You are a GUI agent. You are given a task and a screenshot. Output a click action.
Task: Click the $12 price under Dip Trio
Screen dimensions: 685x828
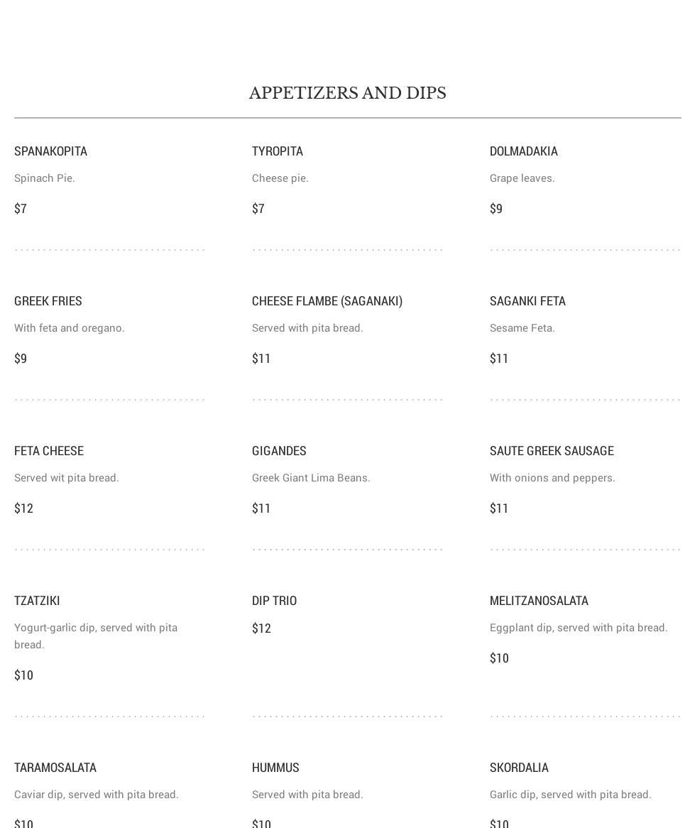(x=261, y=628)
